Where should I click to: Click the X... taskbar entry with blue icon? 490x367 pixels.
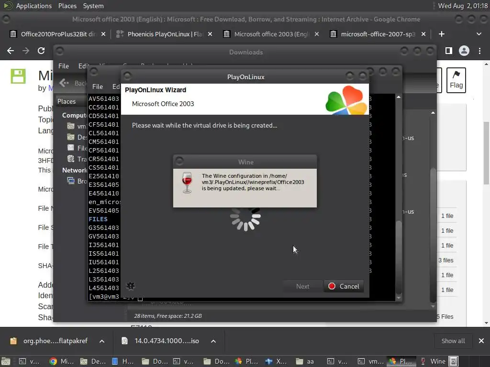pos(276,361)
